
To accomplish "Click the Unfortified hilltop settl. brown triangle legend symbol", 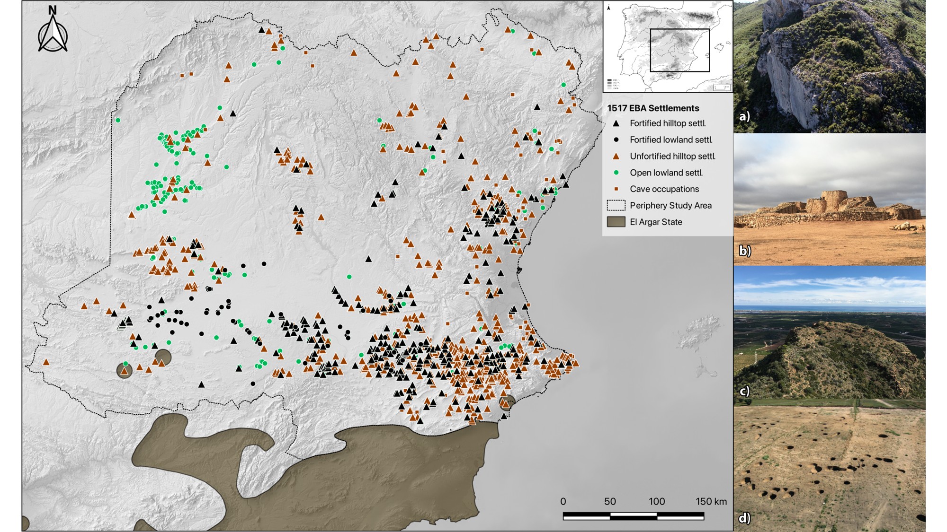I will coord(616,156).
